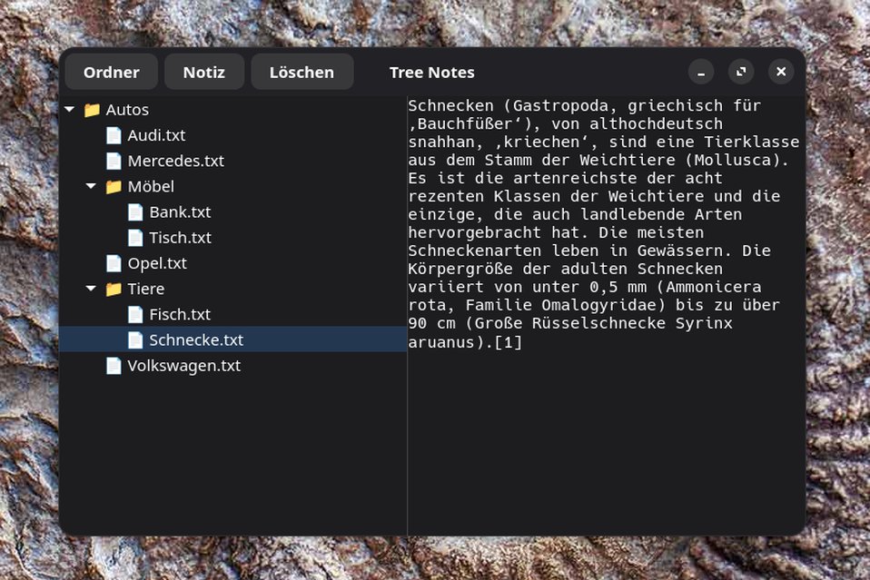Open the Opel.txt note
This screenshot has width=870, height=580.
[157, 263]
